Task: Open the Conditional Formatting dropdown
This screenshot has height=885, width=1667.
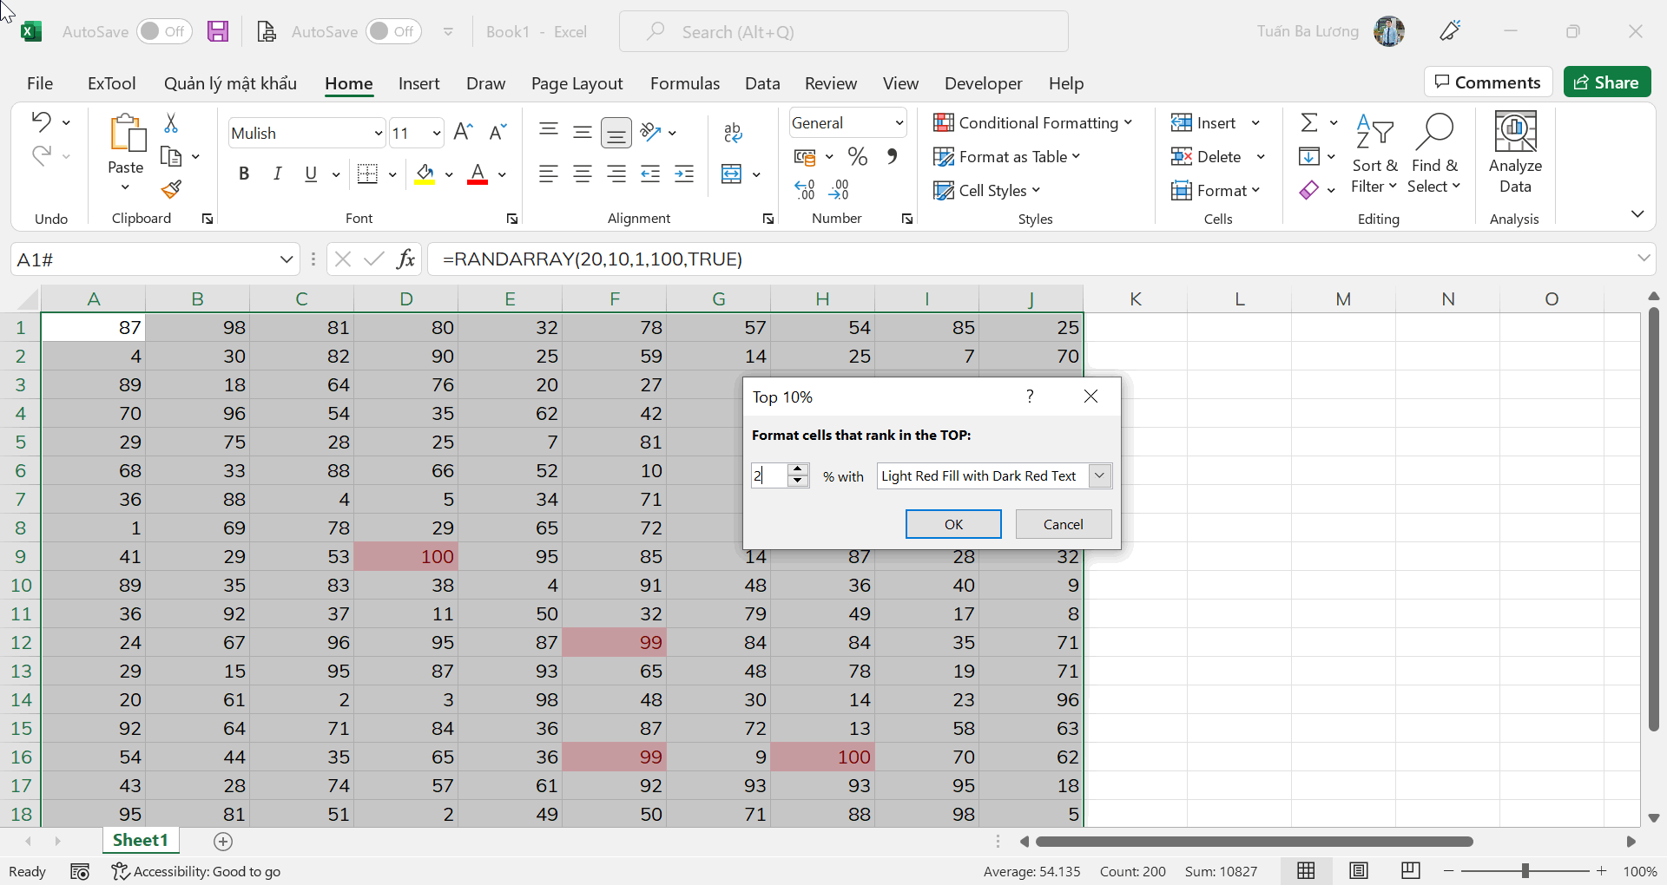Action: pos(1033,122)
